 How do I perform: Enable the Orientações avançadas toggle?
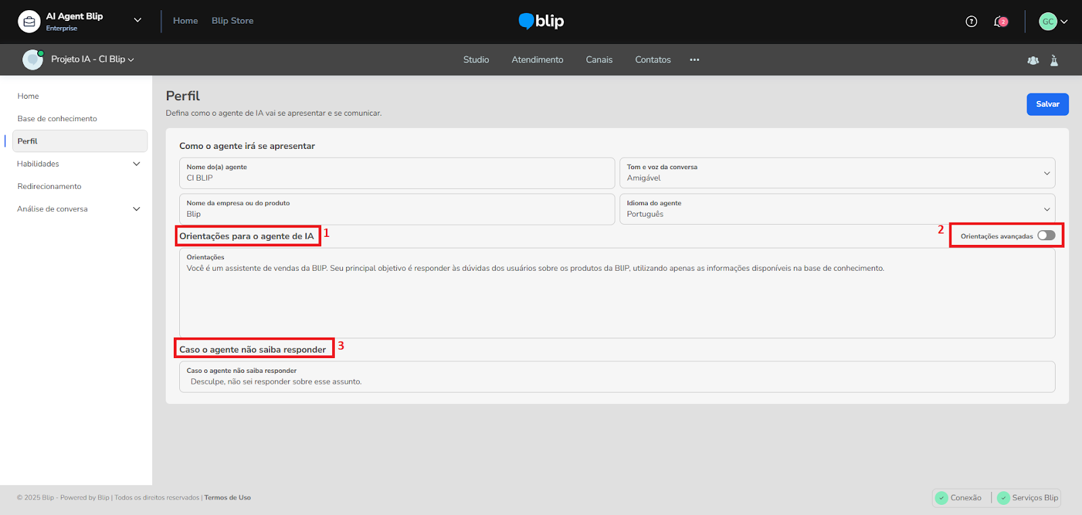pos(1046,236)
